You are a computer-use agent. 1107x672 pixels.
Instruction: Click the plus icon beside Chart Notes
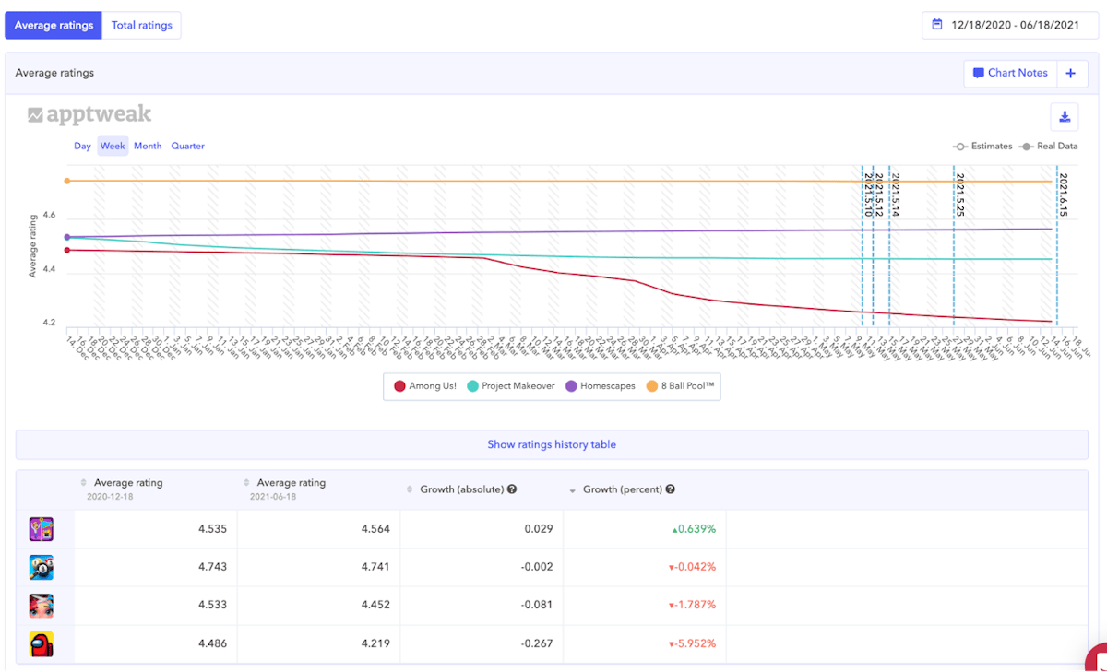(1071, 74)
